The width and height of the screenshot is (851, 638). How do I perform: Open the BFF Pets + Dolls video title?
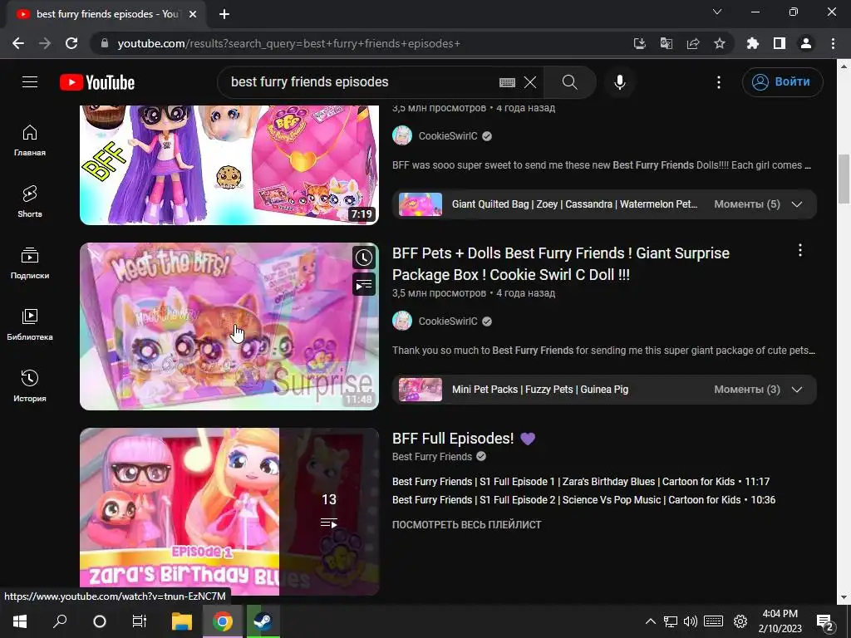[x=561, y=263]
